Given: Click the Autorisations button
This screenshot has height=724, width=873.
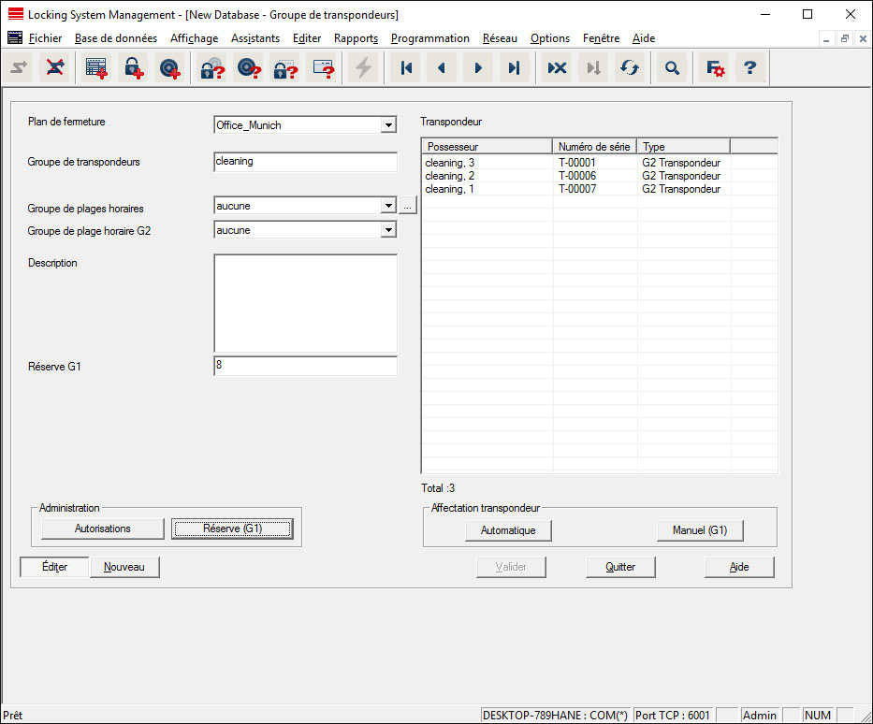Looking at the screenshot, I should click(x=103, y=529).
